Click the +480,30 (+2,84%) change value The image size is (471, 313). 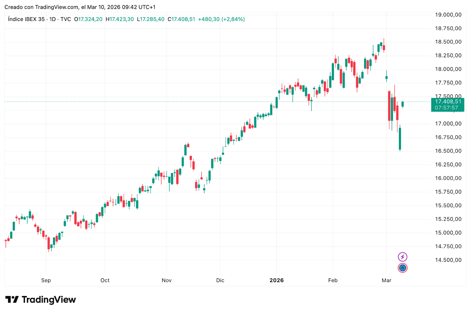tap(221, 19)
